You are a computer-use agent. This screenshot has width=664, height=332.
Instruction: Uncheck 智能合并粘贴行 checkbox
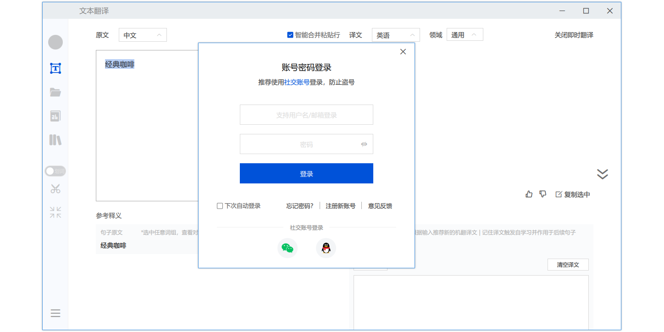tap(290, 35)
